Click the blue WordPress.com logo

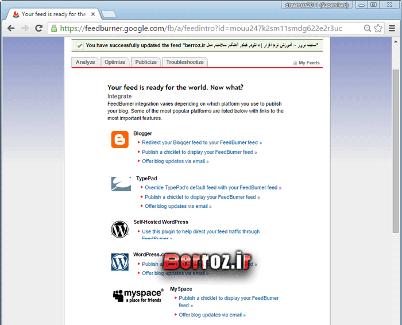(x=119, y=262)
